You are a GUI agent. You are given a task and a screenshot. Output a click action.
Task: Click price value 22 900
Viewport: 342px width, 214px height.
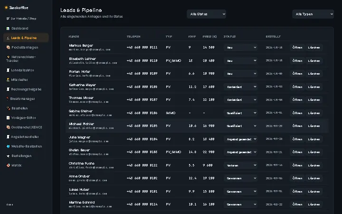tap(209, 152)
